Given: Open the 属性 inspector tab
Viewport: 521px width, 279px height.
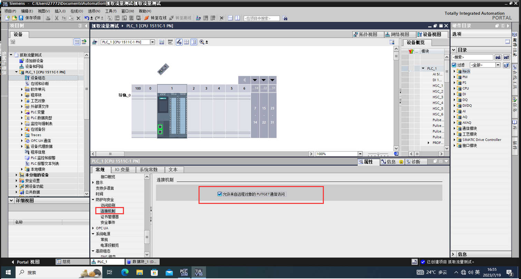Looking at the screenshot, I should (x=368, y=162).
